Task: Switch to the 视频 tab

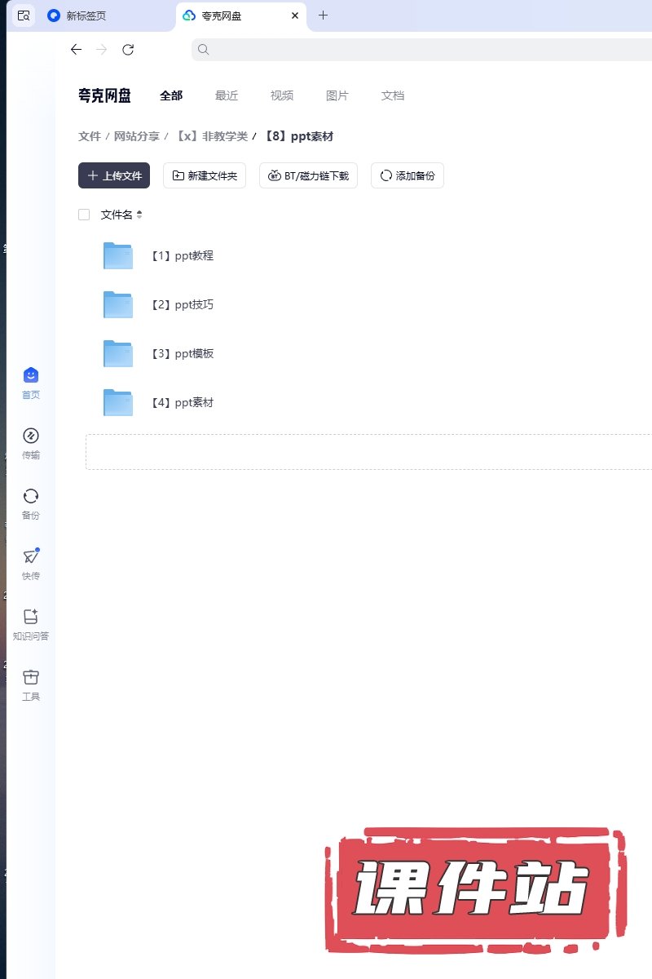Action: tap(282, 95)
